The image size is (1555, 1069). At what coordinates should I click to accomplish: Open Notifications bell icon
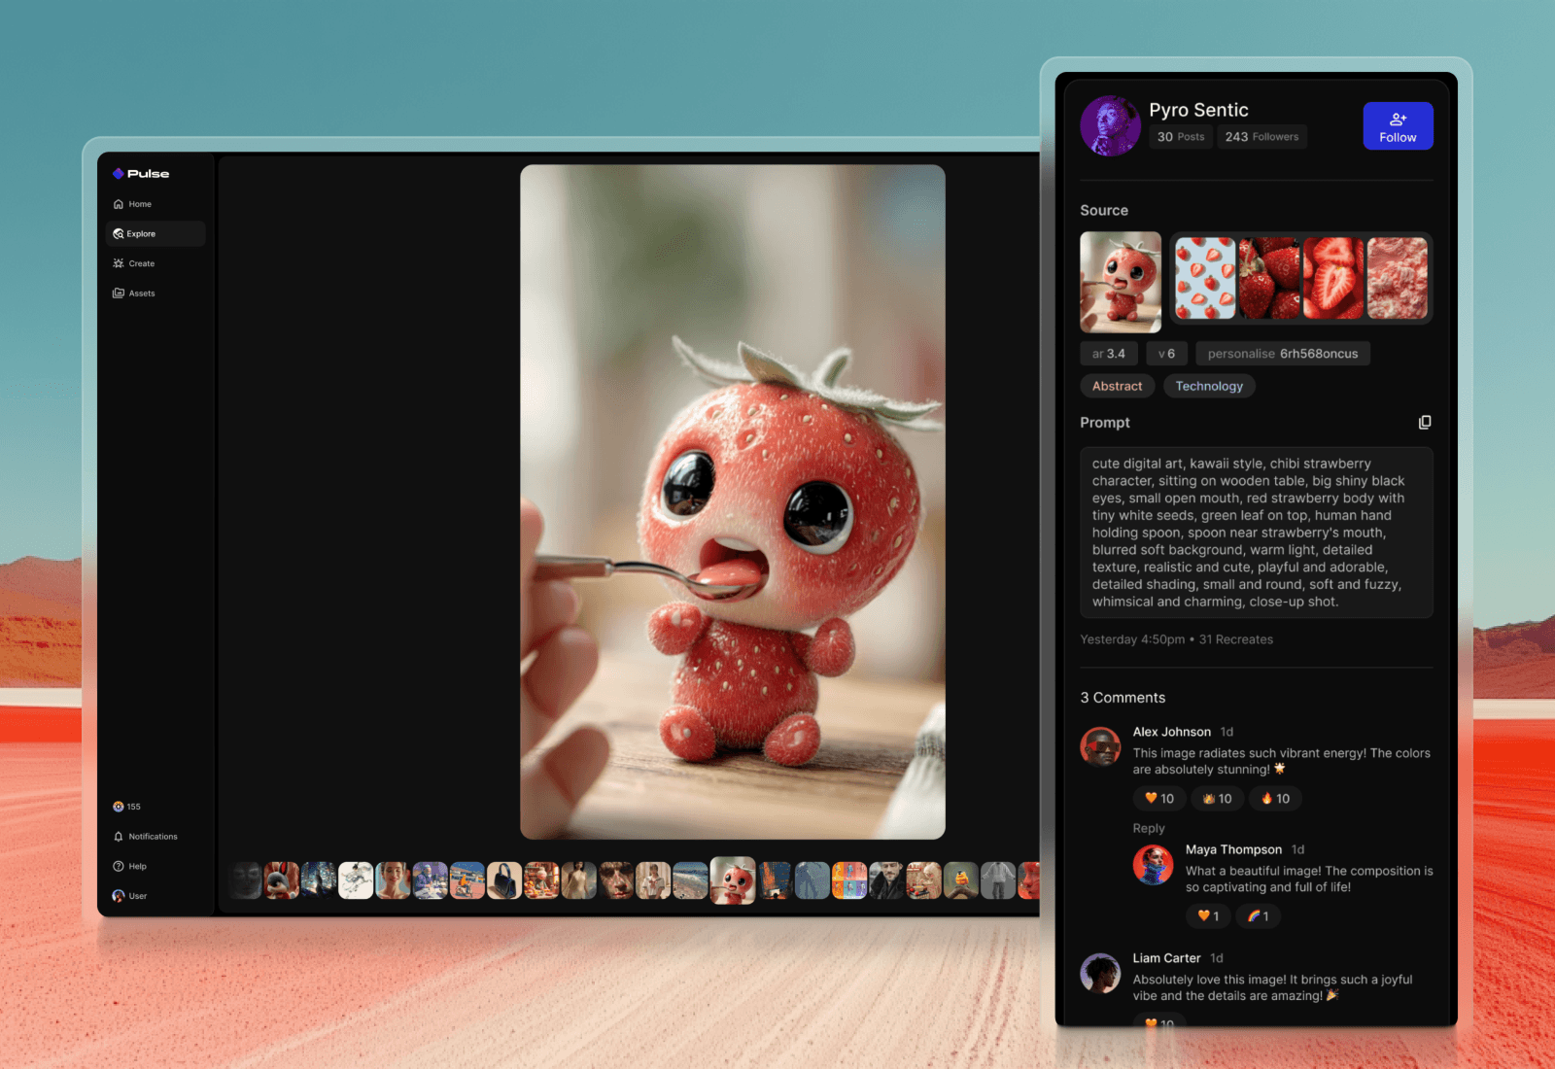(119, 837)
